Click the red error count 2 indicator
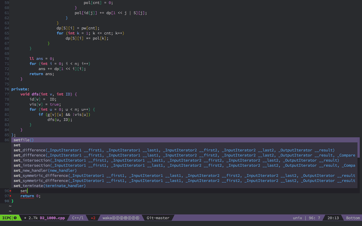 click(93, 218)
